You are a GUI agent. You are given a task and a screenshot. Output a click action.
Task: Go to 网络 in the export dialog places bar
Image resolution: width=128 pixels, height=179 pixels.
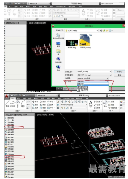58,68
